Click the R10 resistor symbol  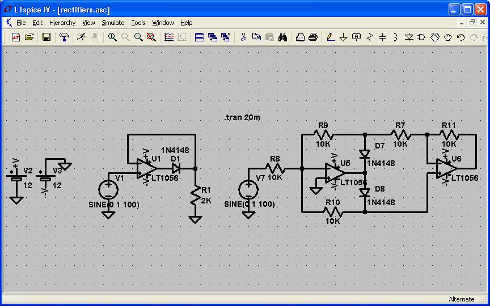coord(333,212)
